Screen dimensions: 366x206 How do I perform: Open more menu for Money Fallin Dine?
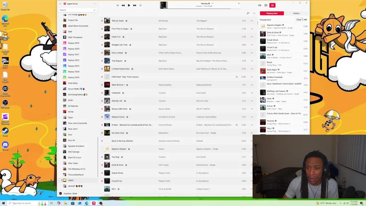[x=252, y=109]
